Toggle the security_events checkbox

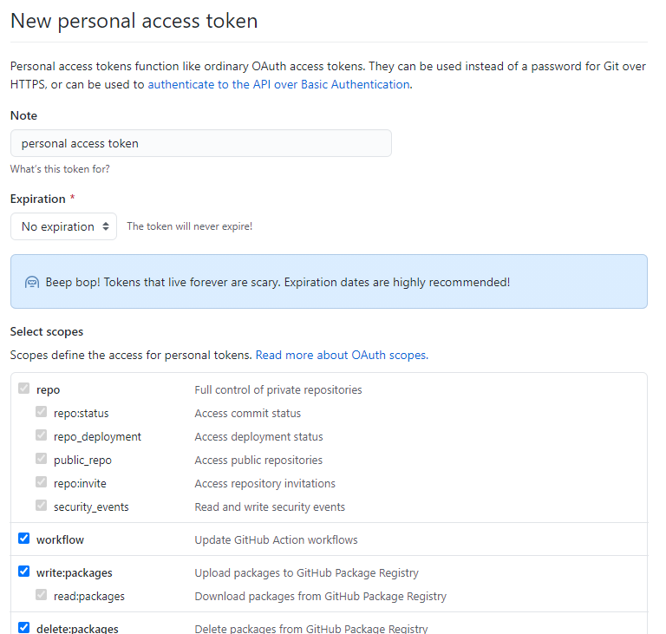pos(42,507)
